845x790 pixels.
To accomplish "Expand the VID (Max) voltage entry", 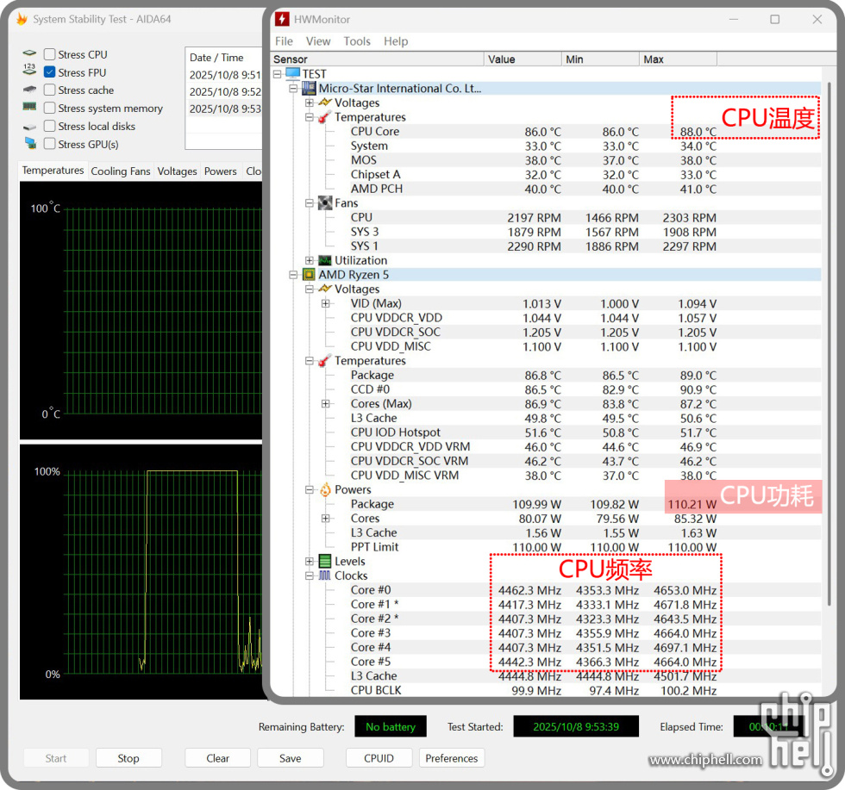I will (x=325, y=303).
